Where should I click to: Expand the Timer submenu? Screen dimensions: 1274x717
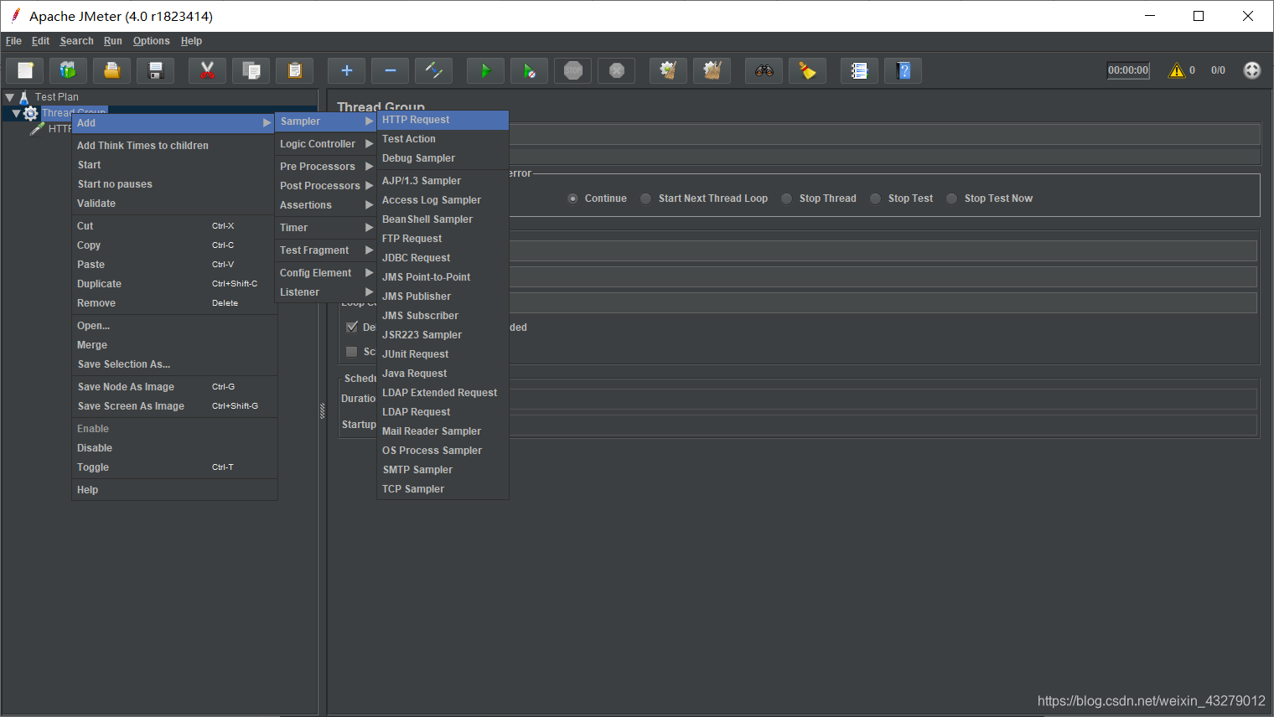point(326,228)
